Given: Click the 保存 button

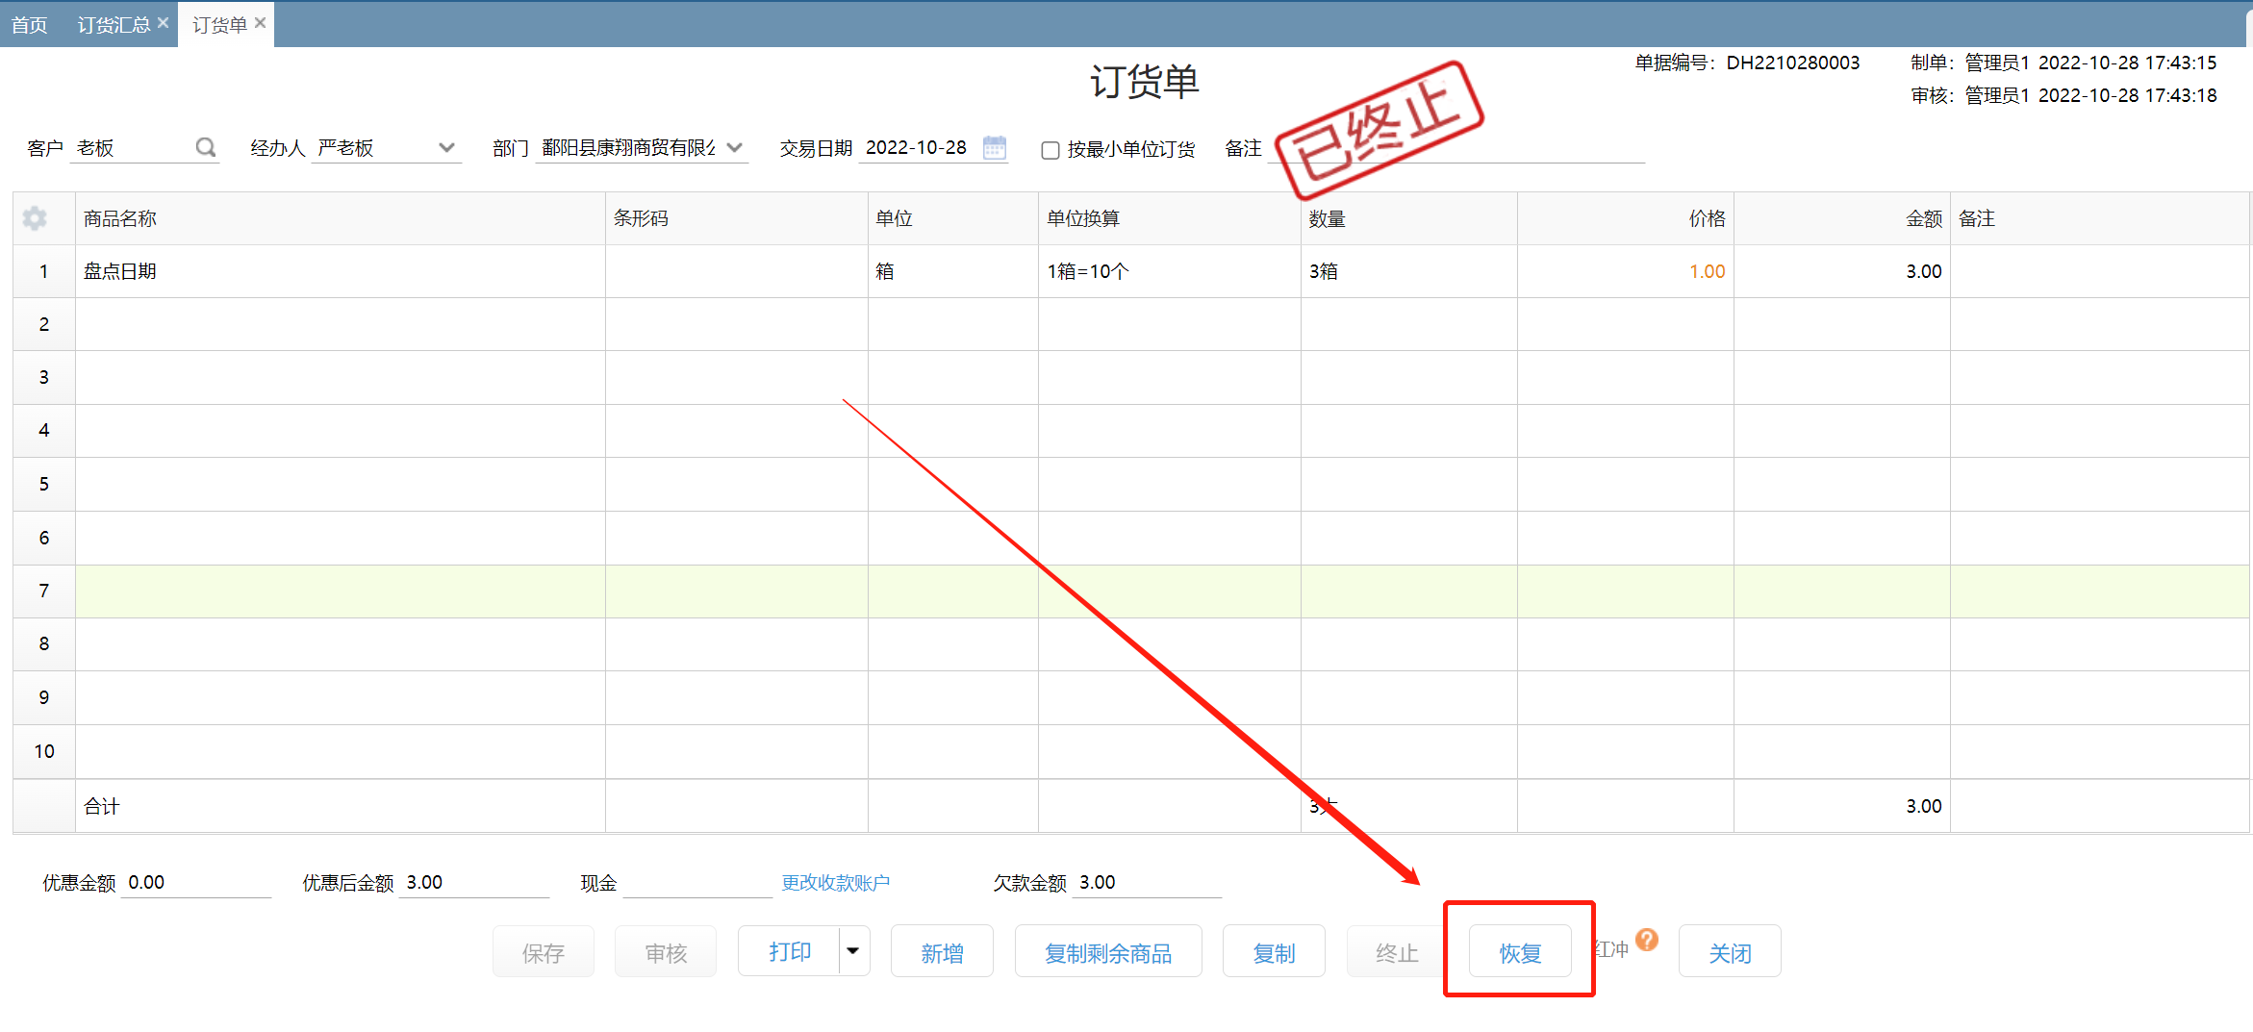Looking at the screenshot, I should (544, 952).
